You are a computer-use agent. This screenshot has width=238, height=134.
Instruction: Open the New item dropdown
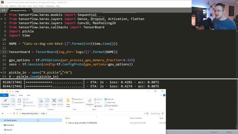[x=77, y=99]
